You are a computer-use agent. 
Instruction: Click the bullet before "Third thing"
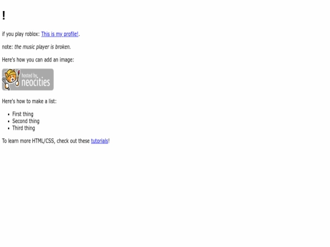tap(9, 129)
